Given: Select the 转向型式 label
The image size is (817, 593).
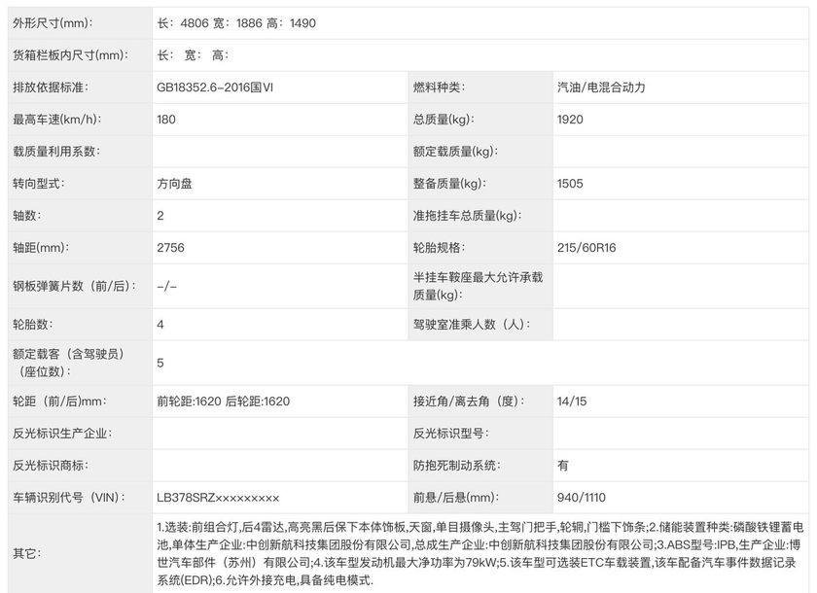Looking at the screenshot, I should coord(39,184).
